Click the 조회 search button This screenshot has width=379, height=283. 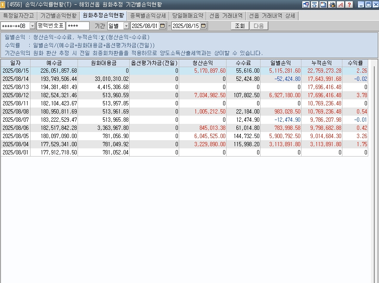click(240, 26)
